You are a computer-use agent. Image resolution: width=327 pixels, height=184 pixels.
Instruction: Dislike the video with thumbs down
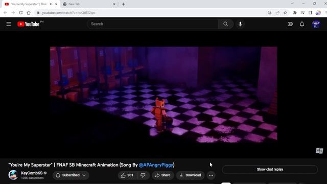pos(143,175)
